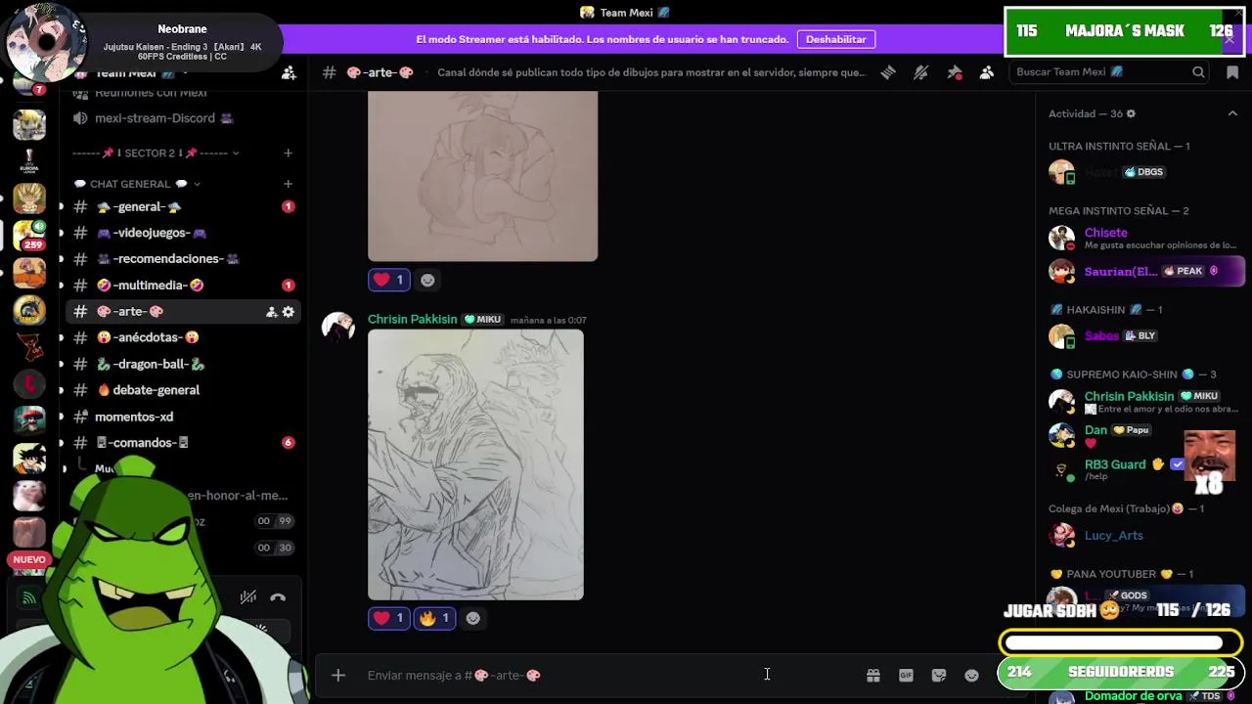Open the Actividad settings gear
The width and height of the screenshot is (1252, 704).
(x=1131, y=113)
